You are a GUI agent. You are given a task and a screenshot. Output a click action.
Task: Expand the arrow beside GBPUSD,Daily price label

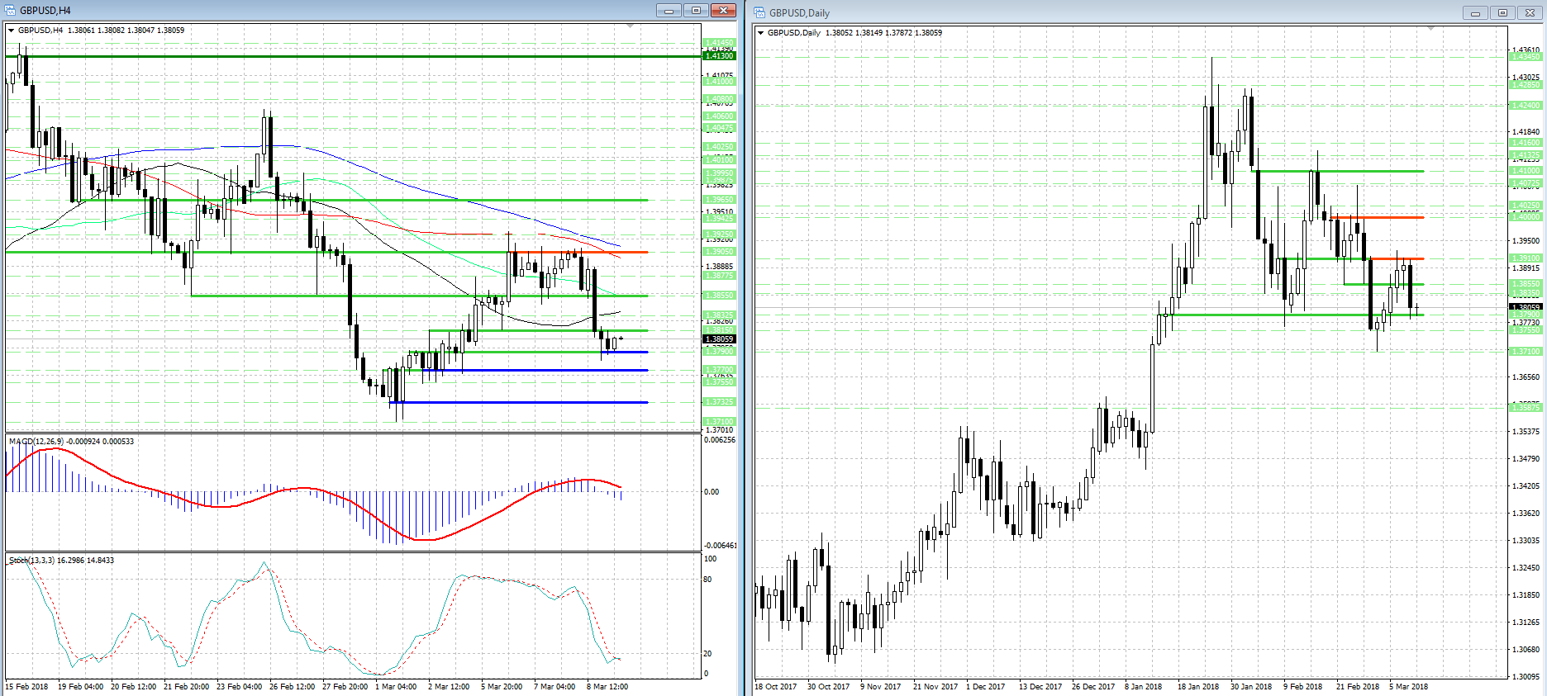click(x=761, y=33)
